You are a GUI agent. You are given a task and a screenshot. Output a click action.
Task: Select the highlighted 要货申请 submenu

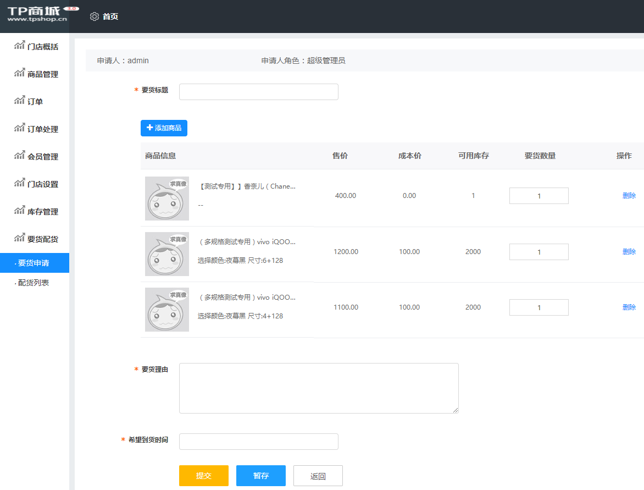(x=34, y=263)
